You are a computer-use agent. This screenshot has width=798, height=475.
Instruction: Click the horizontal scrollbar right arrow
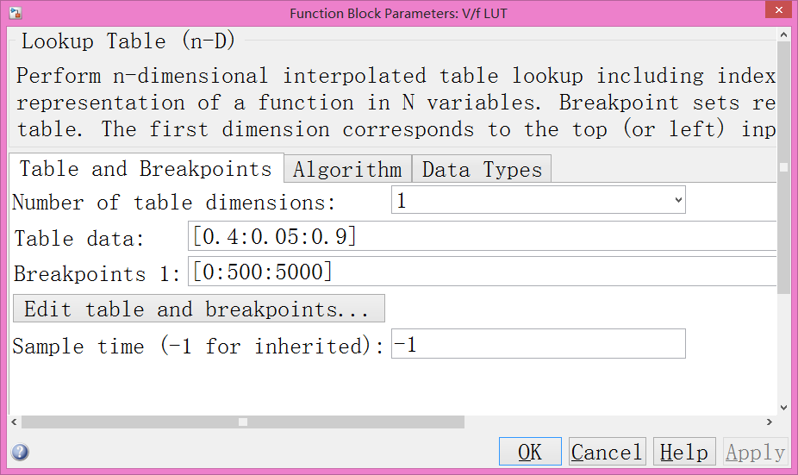coord(769,422)
